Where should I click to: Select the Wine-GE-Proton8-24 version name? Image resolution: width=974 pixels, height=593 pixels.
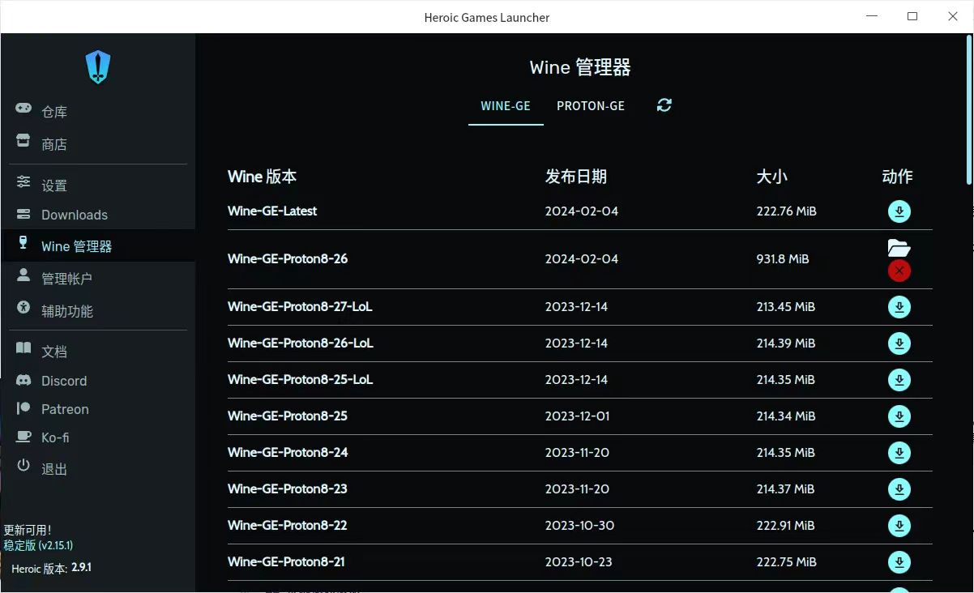point(288,453)
